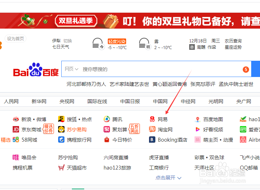Image resolution: width=260 pixels, height=190 pixels.
Task: Open the 七日天气 forecast link
Action: [61, 47]
